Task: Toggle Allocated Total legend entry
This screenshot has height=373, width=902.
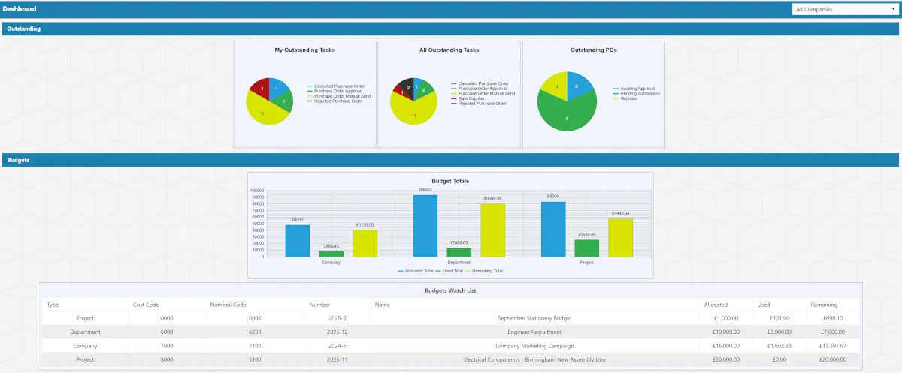Action: (415, 271)
